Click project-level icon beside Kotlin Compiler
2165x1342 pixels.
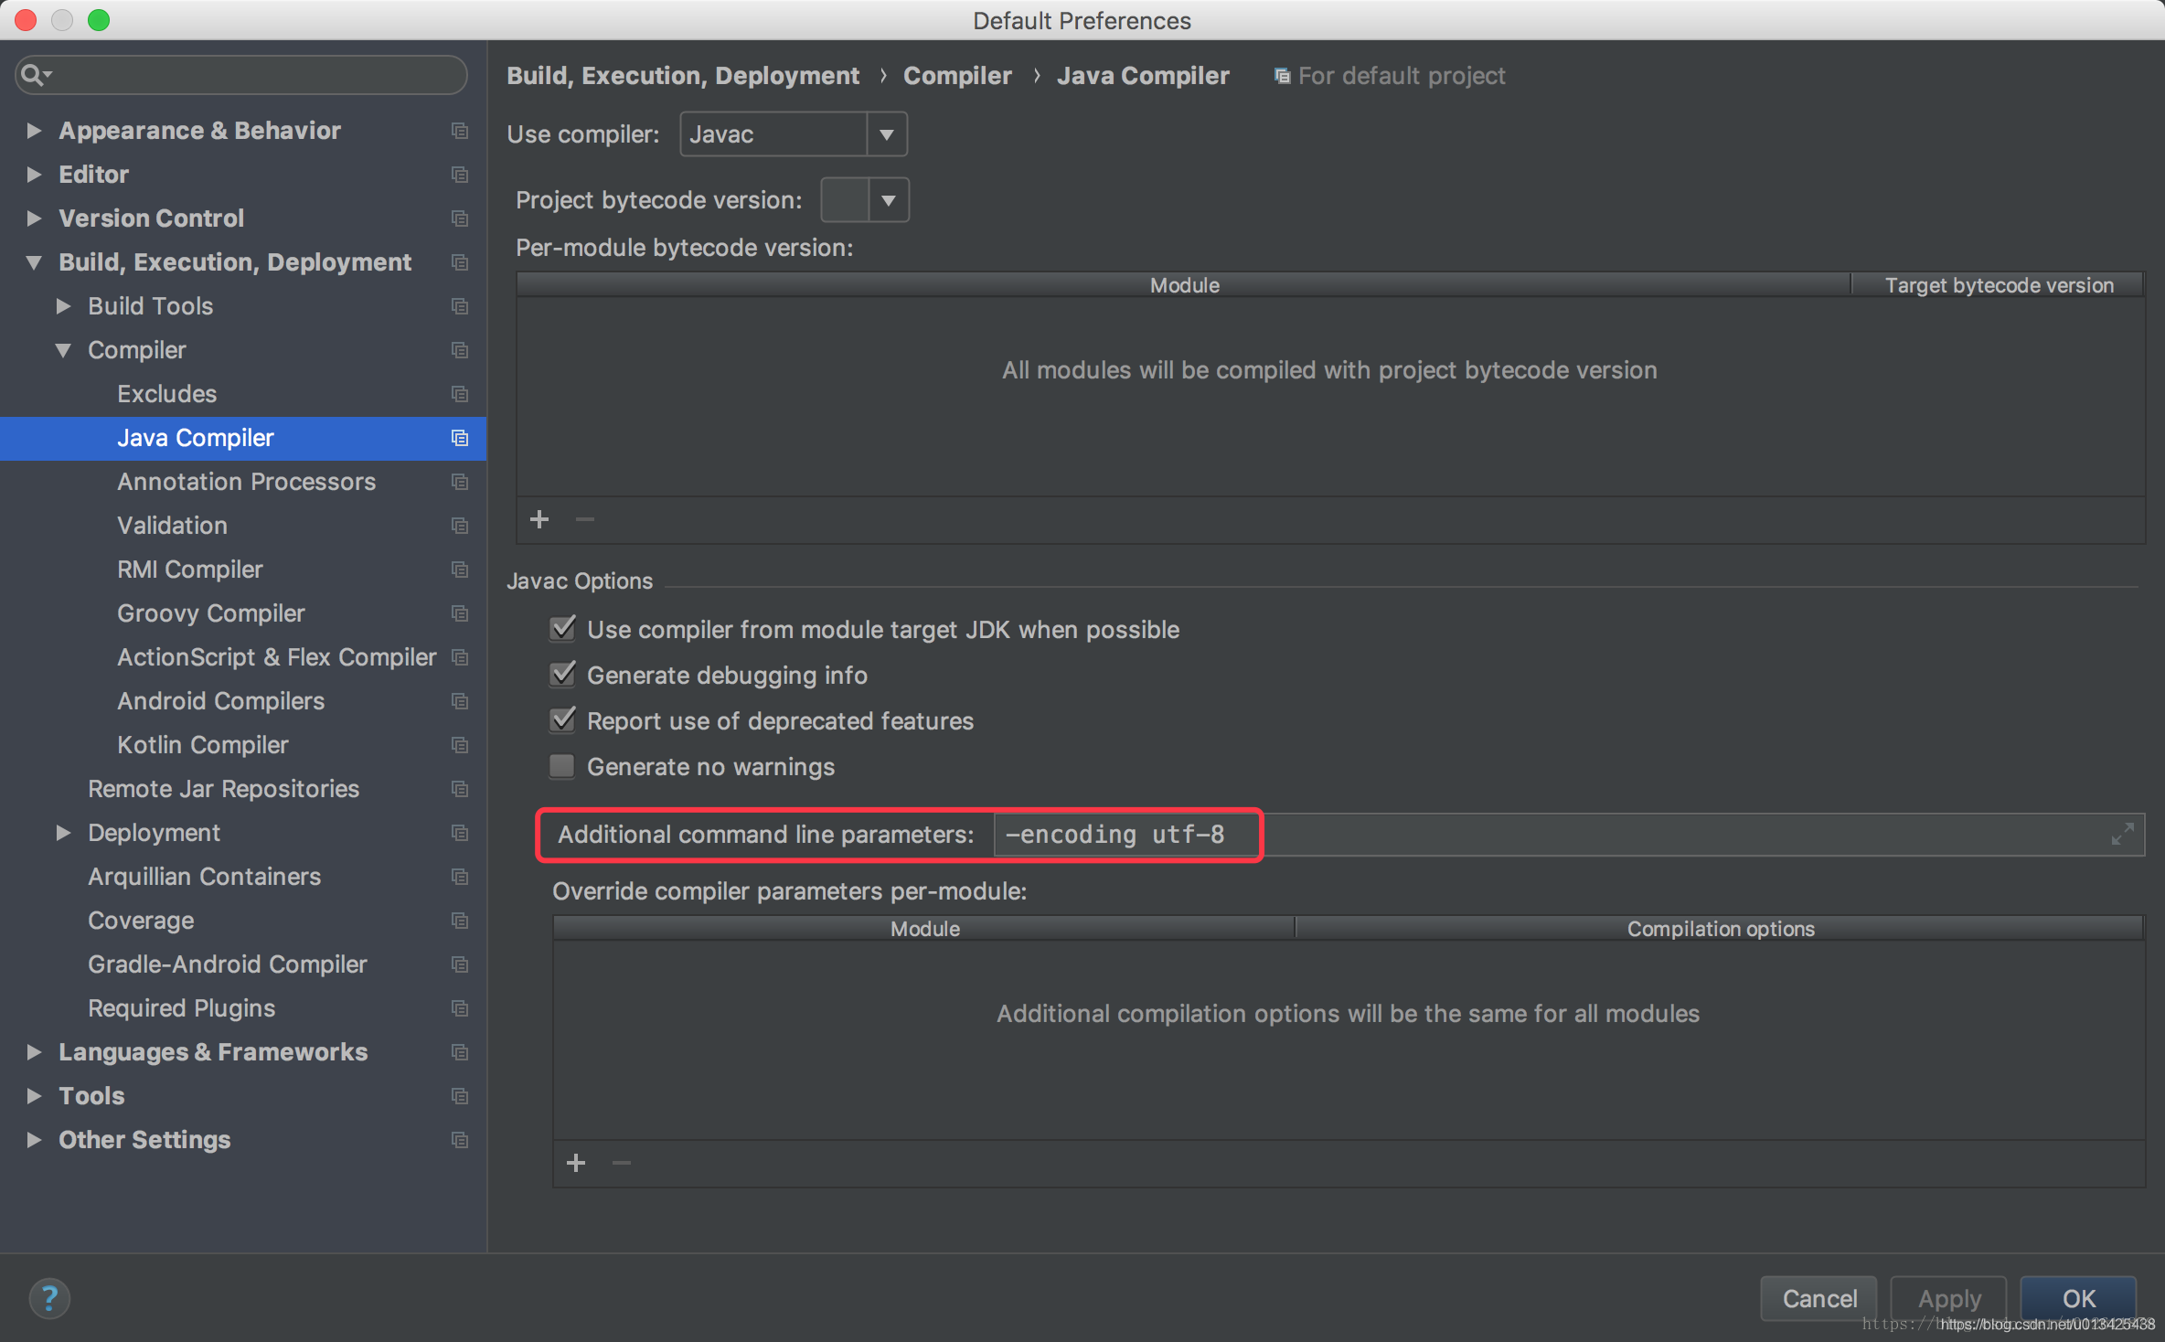460,745
